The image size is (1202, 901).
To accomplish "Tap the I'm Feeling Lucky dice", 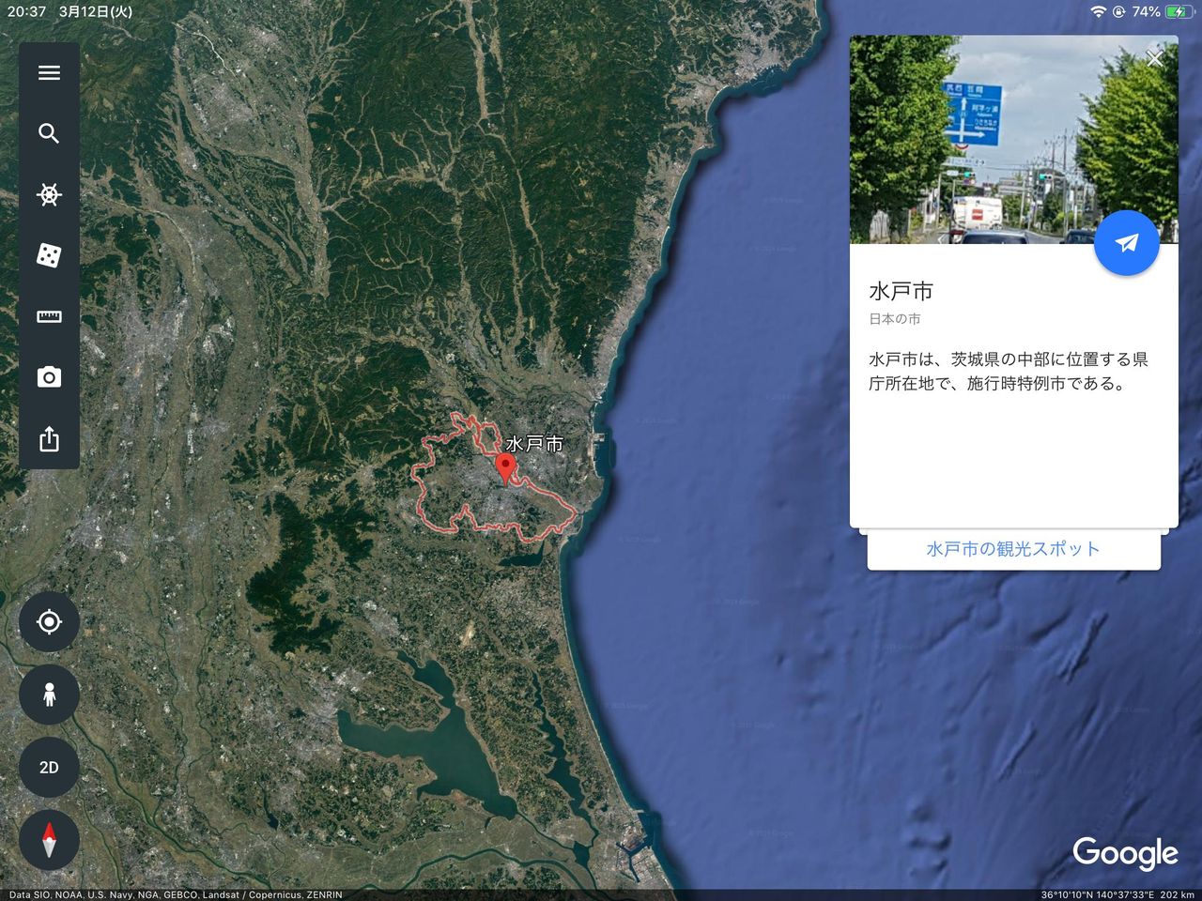I will coord(49,255).
